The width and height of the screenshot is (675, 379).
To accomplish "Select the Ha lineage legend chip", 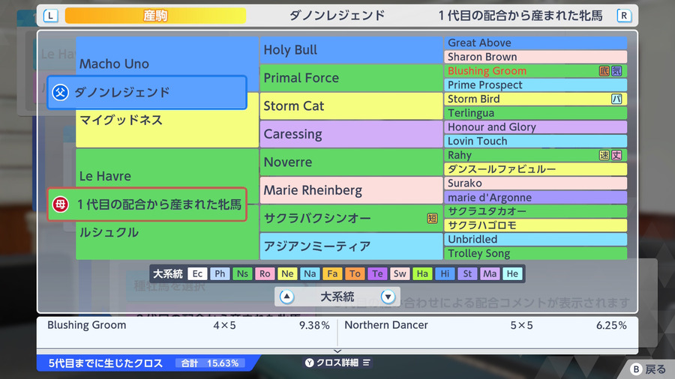I will (422, 273).
